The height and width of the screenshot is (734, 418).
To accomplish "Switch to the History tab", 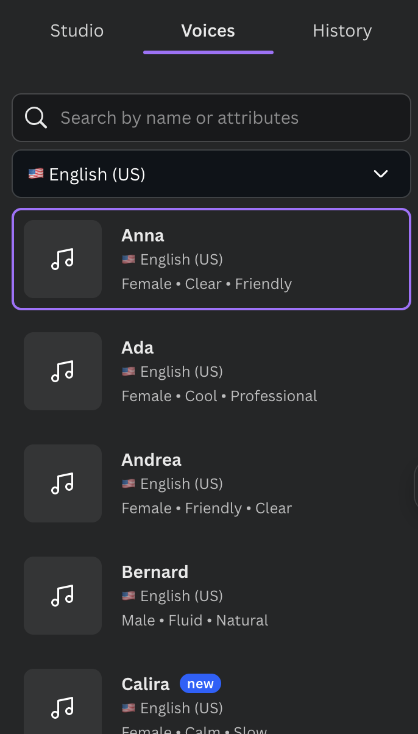I will [342, 31].
